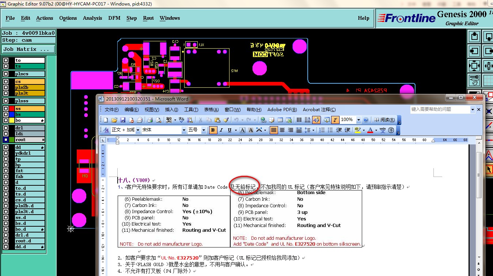Toggle display checkbox for layer 'pln2b'
The height and width of the screenshot is (276, 493).
coord(6,87)
